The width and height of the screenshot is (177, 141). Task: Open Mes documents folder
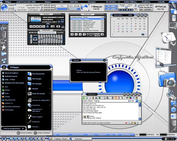[38, 74]
